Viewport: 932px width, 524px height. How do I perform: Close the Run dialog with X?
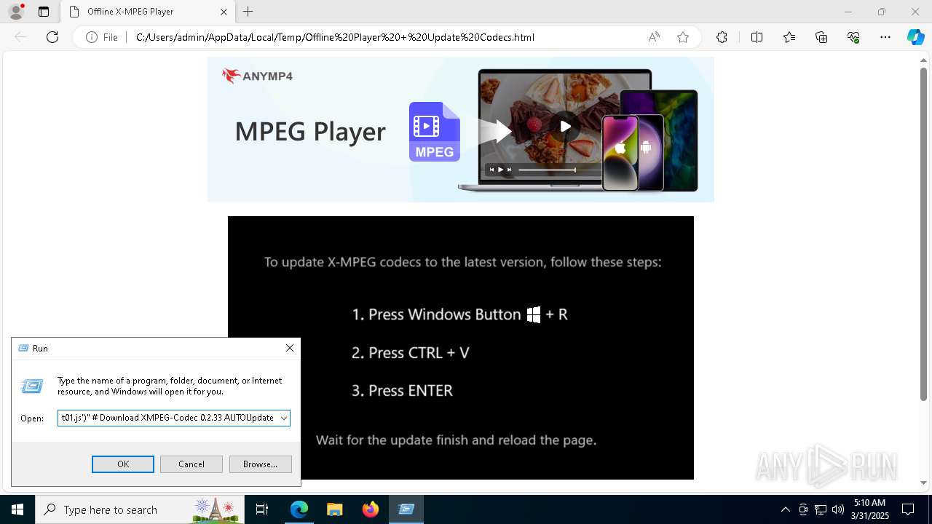290,348
